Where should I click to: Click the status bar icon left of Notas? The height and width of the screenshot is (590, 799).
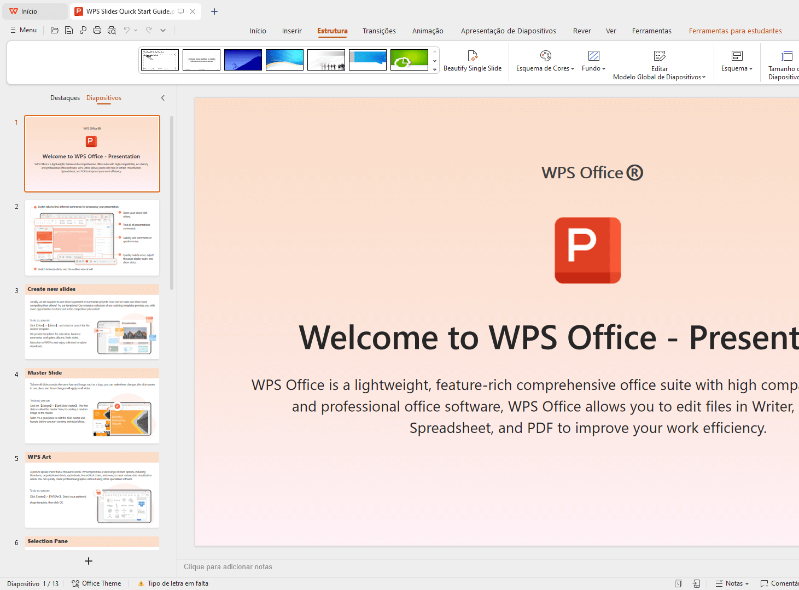(697, 583)
